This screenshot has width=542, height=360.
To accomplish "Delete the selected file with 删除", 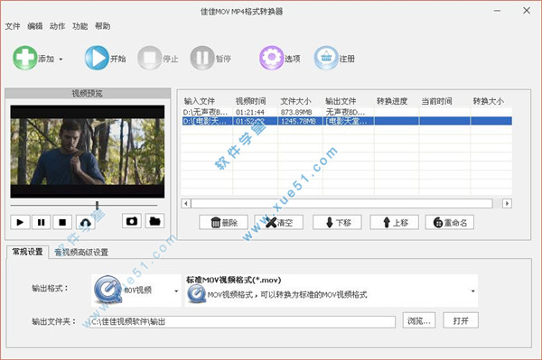I will pyautogui.click(x=223, y=223).
